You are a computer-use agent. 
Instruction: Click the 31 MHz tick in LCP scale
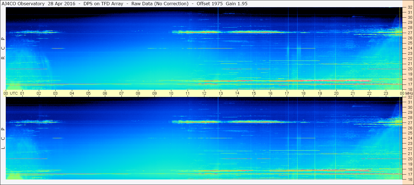click(410, 102)
